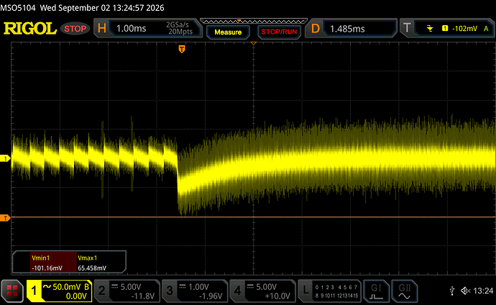The height and width of the screenshot is (305, 496).
Task: Click the orange trigger level T marker
Action: [5, 218]
